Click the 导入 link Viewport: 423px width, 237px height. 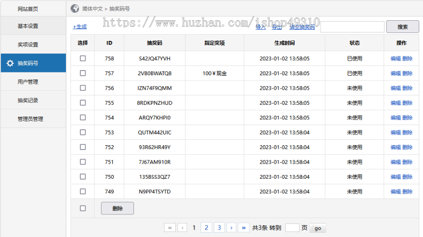(x=260, y=27)
